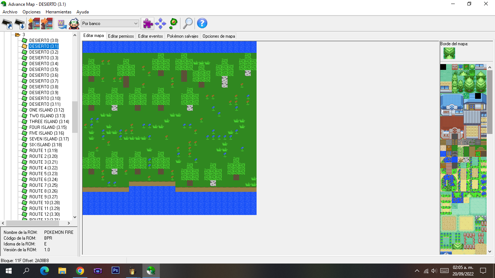Image resolution: width=495 pixels, height=278 pixels.
Task: Click the map border block preview
Action: click(x=449, y=53)
